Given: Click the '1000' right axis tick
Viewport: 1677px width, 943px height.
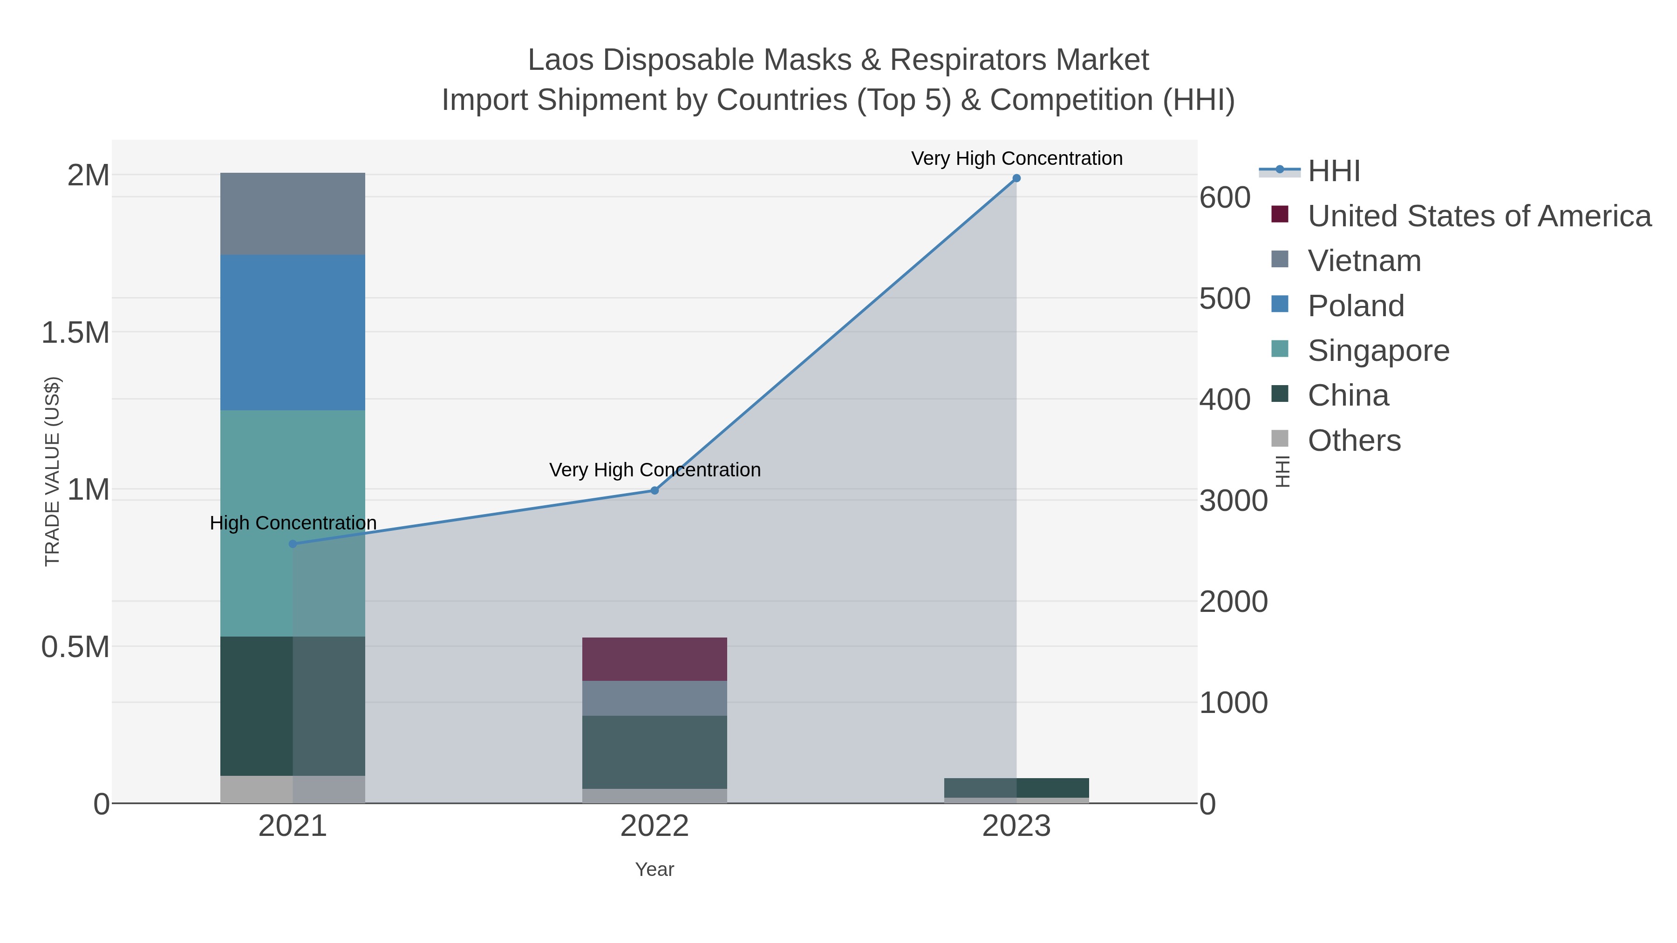Looking at the screenshot, I should coord(1234,703).
